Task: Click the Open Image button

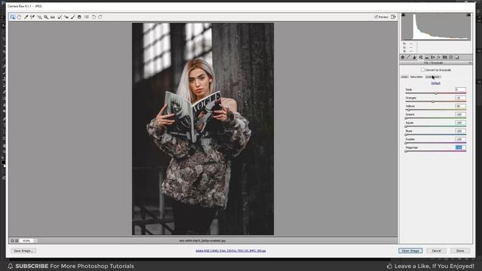Action: coord(410,251)
